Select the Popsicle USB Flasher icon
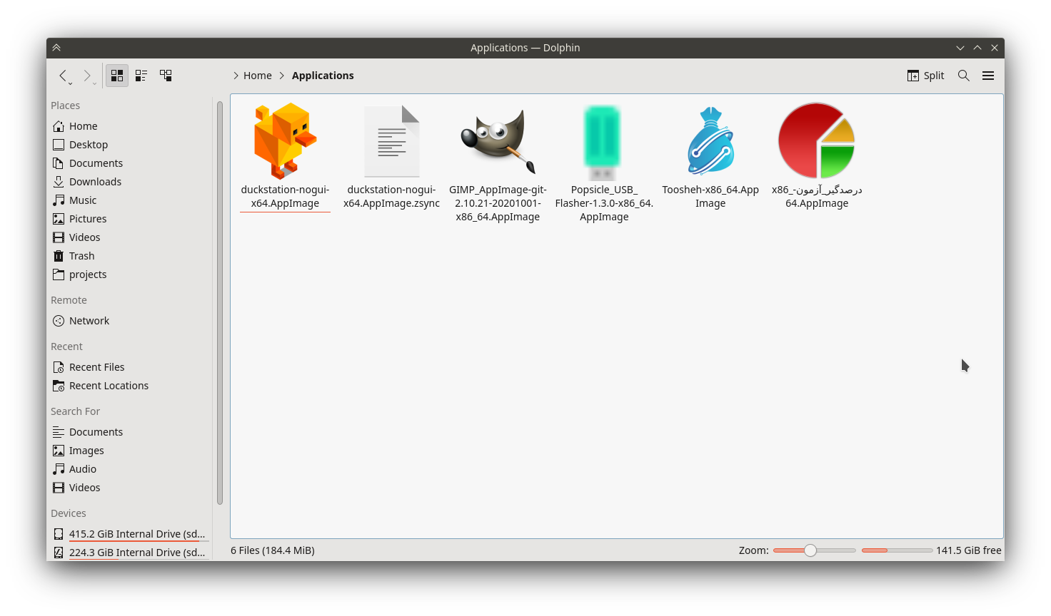Image resolution: width=1051 pixels, height=616 pixels. (603, 142)
